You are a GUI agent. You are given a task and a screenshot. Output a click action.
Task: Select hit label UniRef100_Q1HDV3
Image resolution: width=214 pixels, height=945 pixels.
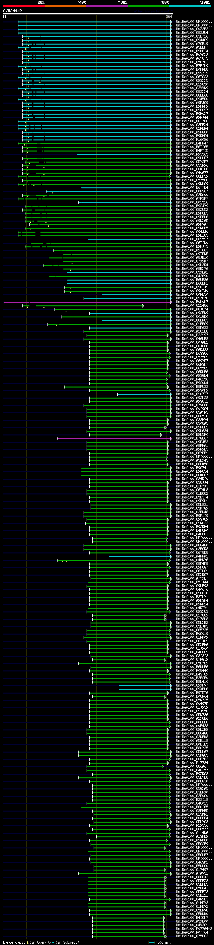point(192,903)
